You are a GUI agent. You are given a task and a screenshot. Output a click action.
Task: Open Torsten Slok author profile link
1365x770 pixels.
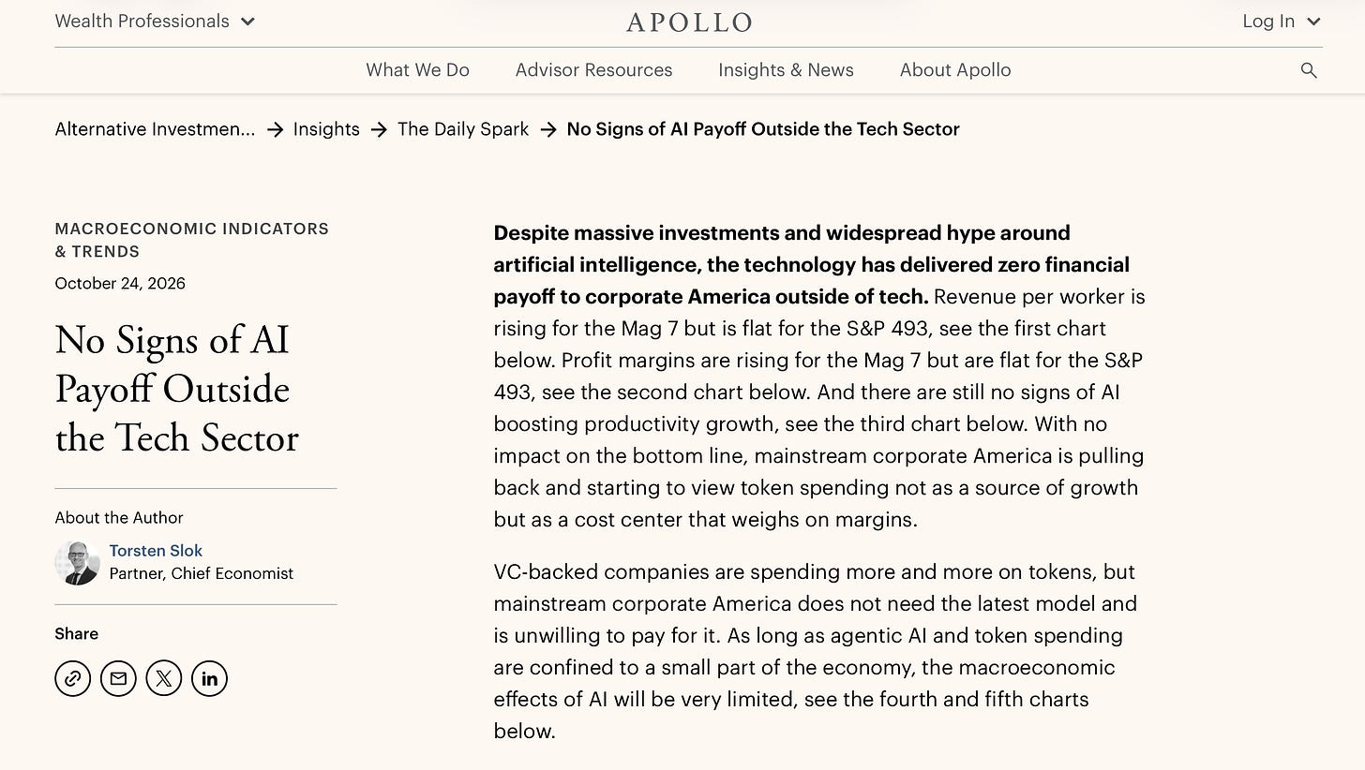(156, 551)
